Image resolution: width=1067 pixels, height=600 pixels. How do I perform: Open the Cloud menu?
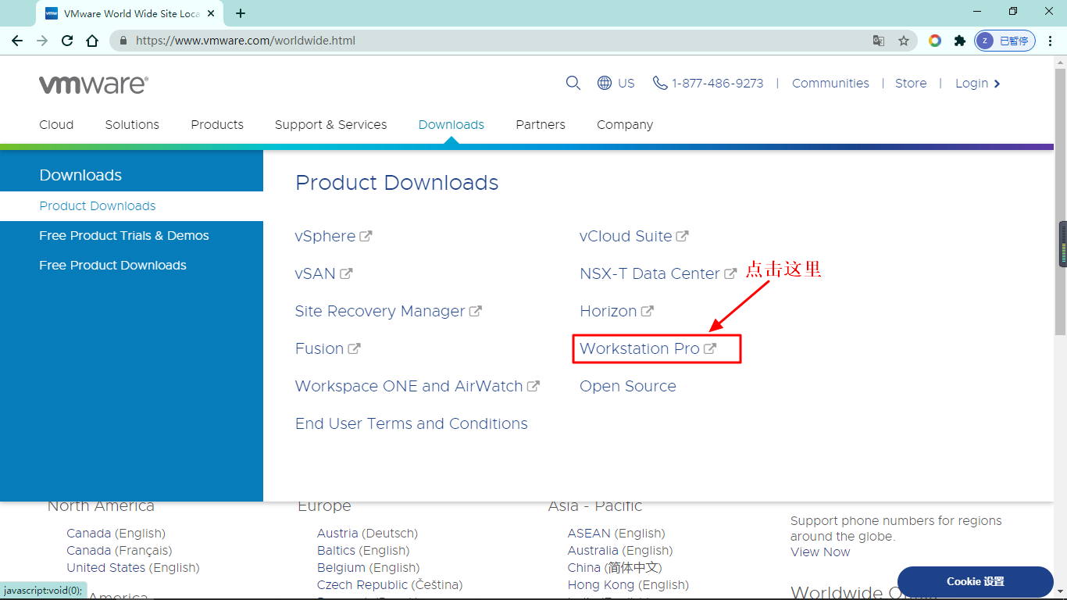pos(56,124)
